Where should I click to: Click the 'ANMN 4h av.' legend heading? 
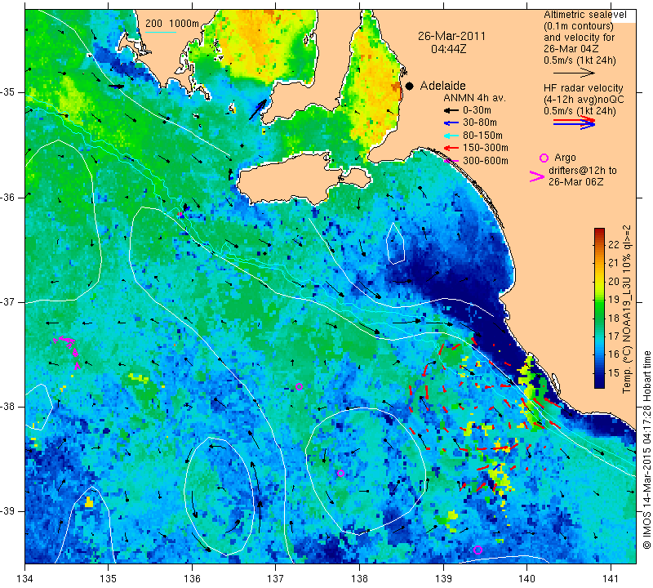474,98
